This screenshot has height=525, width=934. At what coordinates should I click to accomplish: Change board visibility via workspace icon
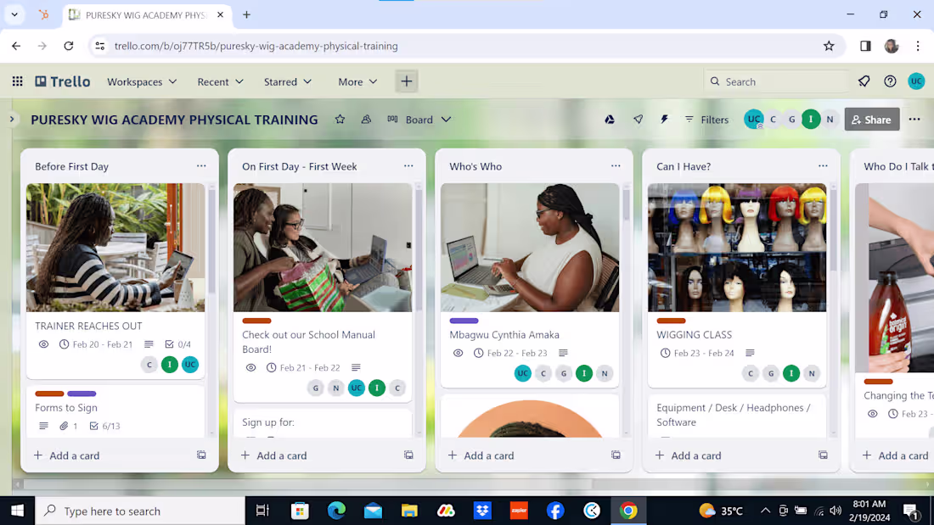(x=366, y=120)
